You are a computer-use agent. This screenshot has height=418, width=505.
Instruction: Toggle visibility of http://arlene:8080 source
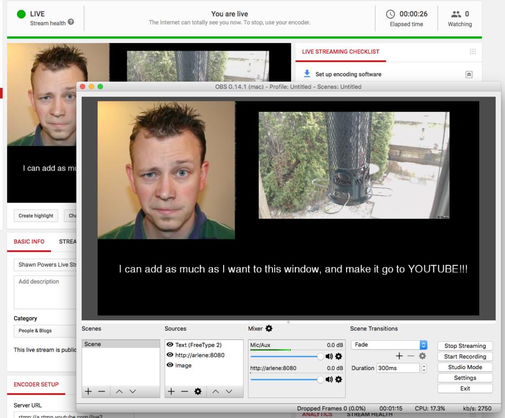coord(170,355)
